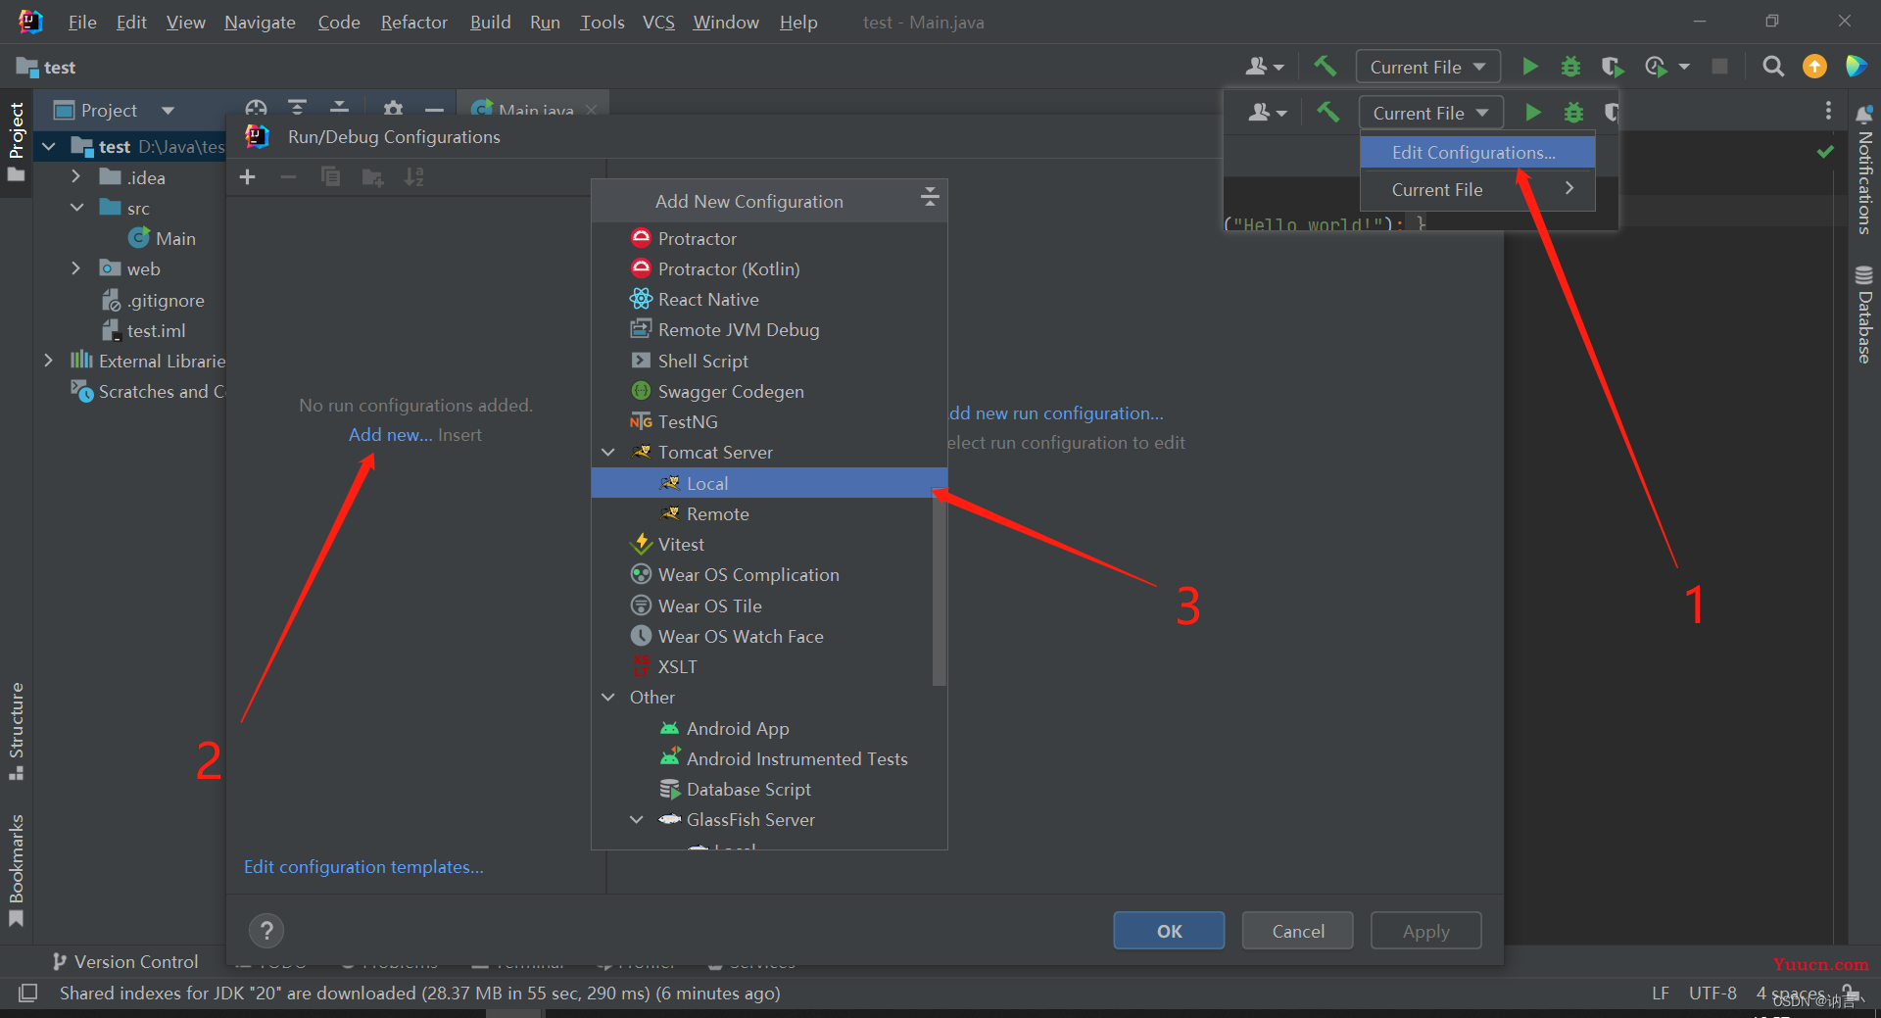Open the Refactor menu
The image size is (1881, 1018).
pyautogui.click(x=413, y=22)
